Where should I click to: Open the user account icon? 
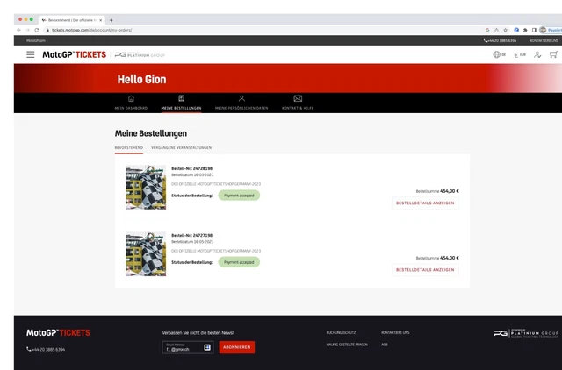[537, 54]
